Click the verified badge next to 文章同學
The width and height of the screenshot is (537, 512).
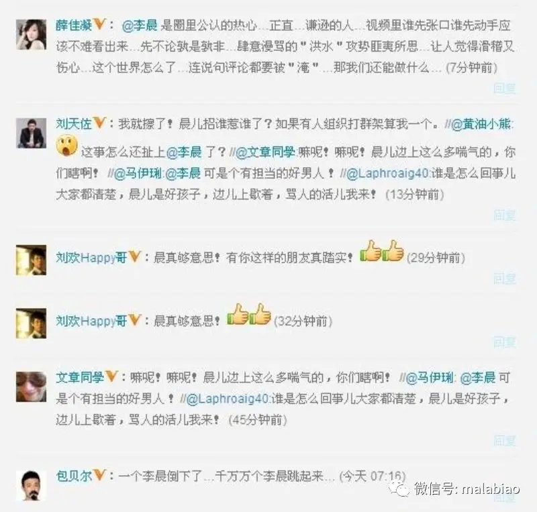(x=111, y=376)
